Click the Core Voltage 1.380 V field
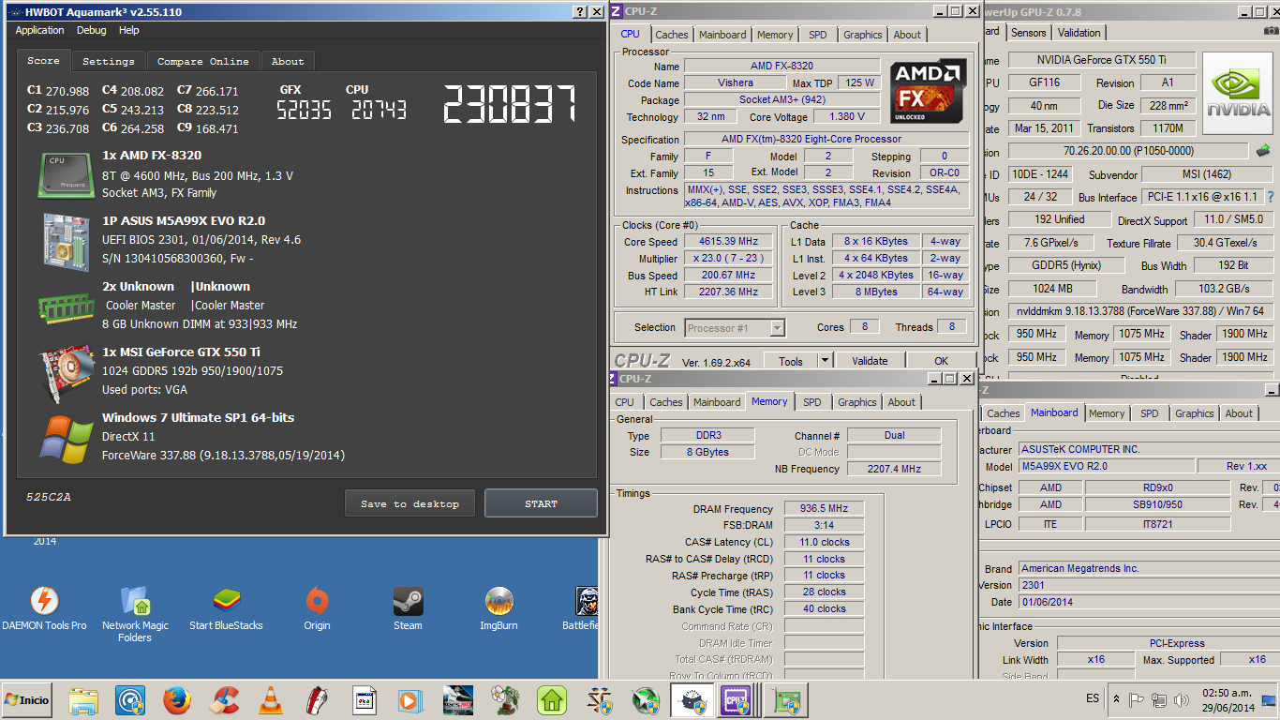The height and width of the screenshot is (720, 1280). point(847,117)
